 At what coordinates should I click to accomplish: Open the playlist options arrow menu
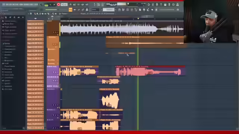tap(28, 14)
